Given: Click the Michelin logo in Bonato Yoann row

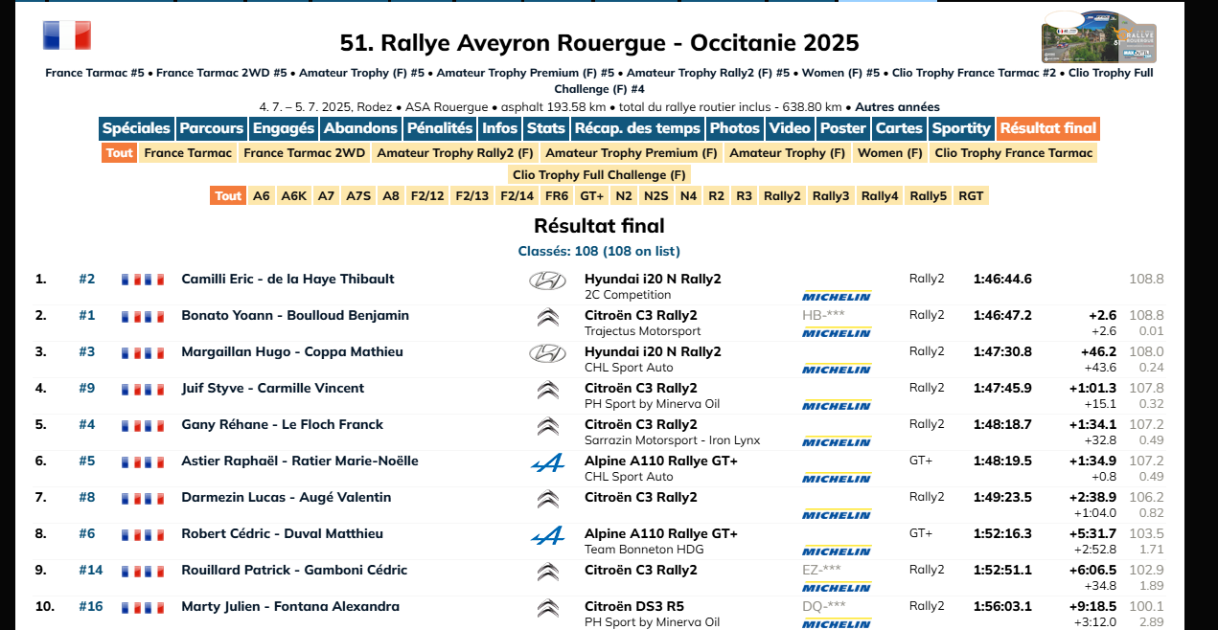Looking at the screenshot, I should tap(837, 332).
